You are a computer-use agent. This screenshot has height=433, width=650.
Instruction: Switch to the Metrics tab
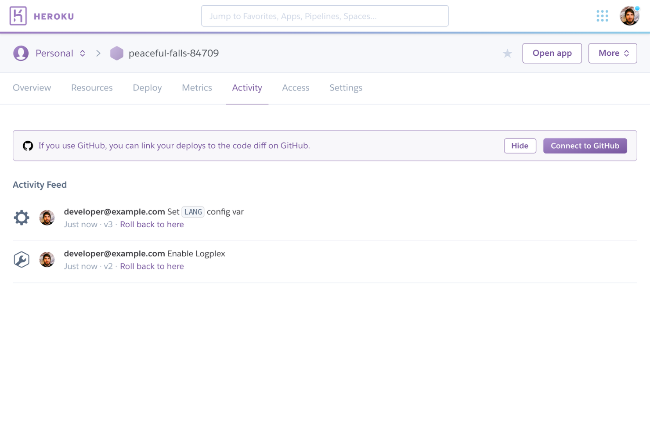point(197,88)
